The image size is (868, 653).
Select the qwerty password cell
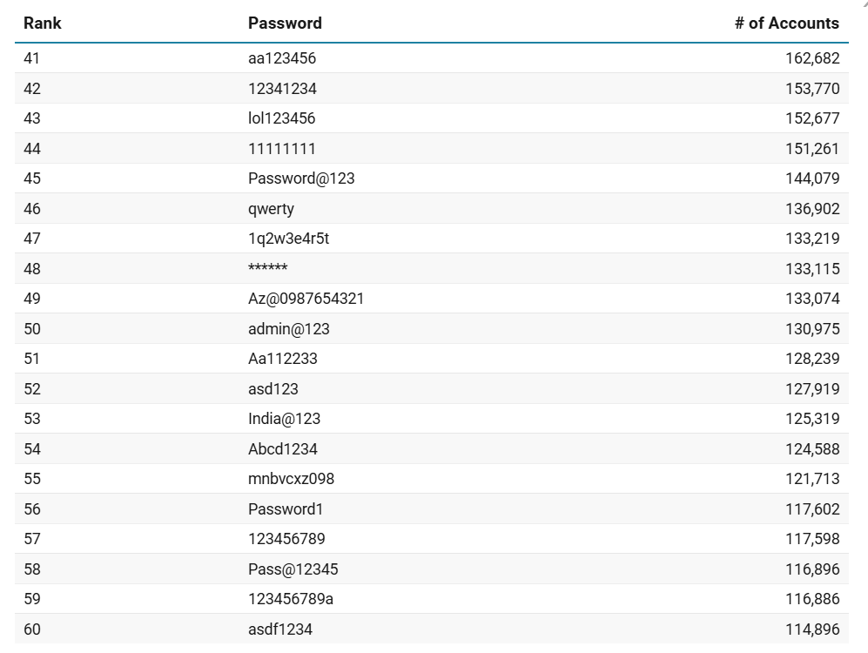(x=271, y=209)
